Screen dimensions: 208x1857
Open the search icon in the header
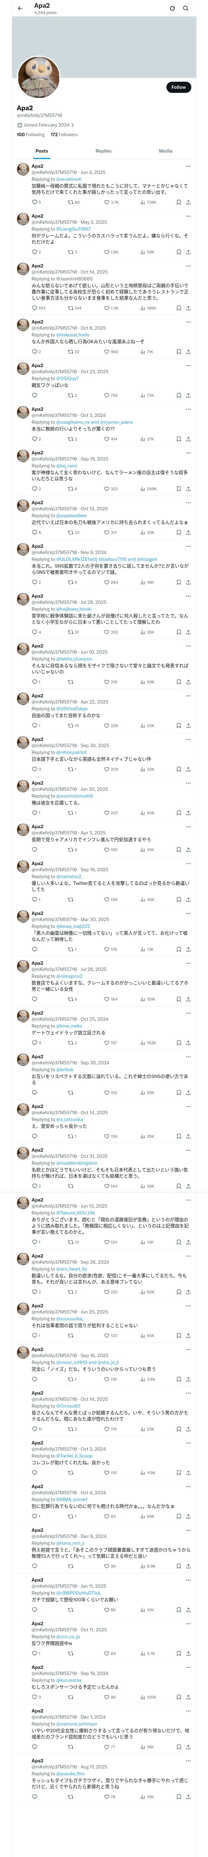186,9
